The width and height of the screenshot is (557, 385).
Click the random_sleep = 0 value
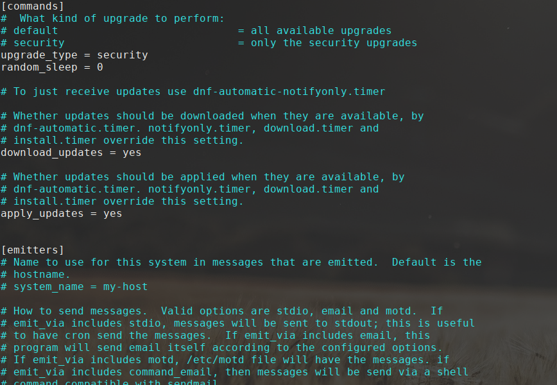99,67
